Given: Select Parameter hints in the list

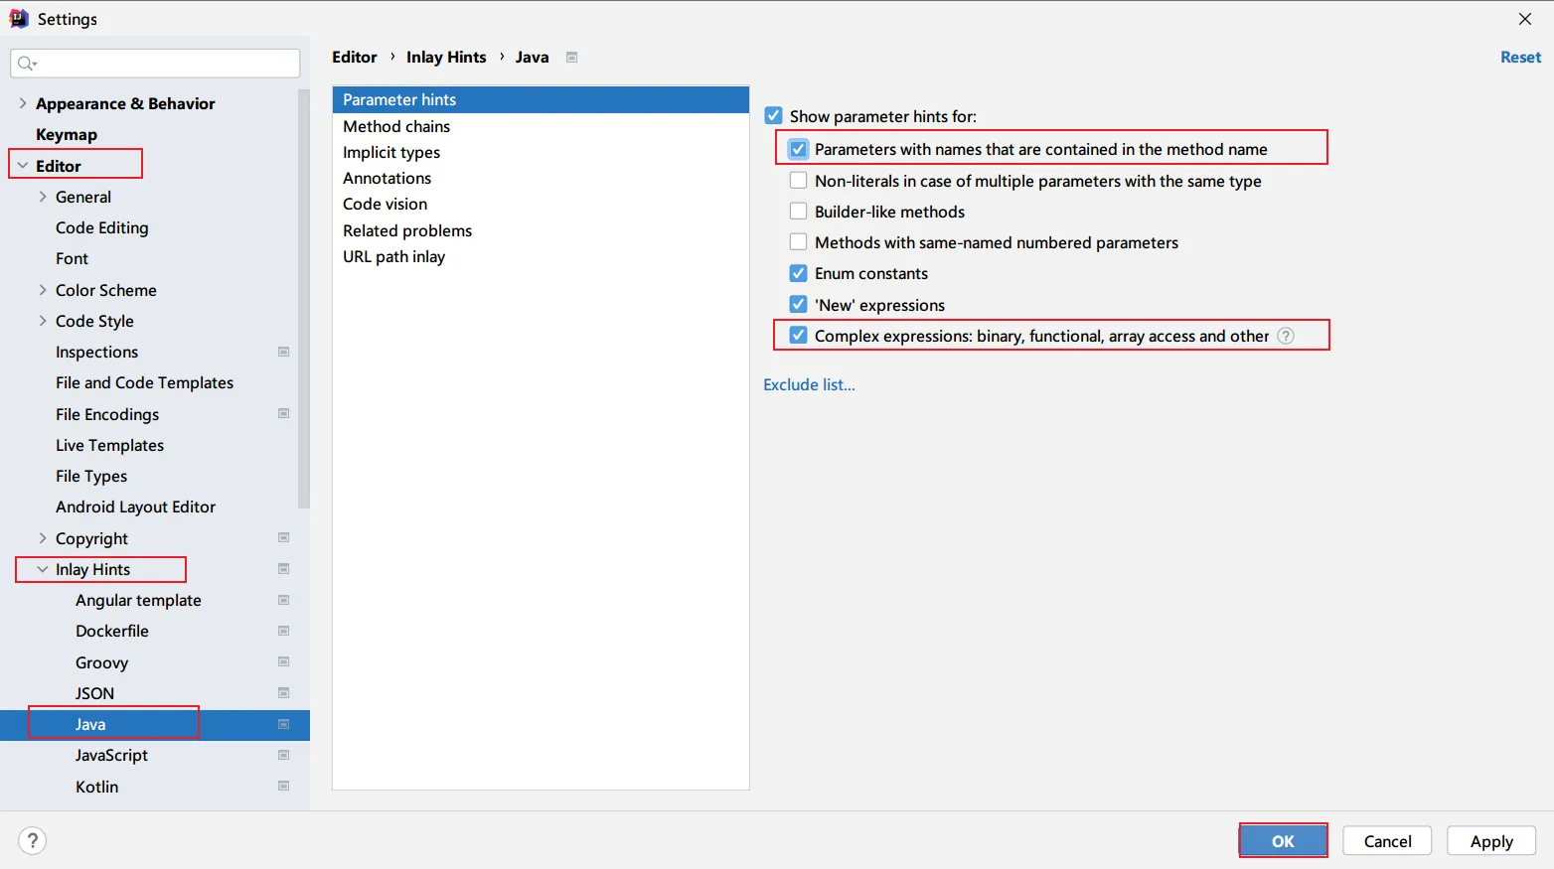Looking at the screenshot, I should pos(541,99).
